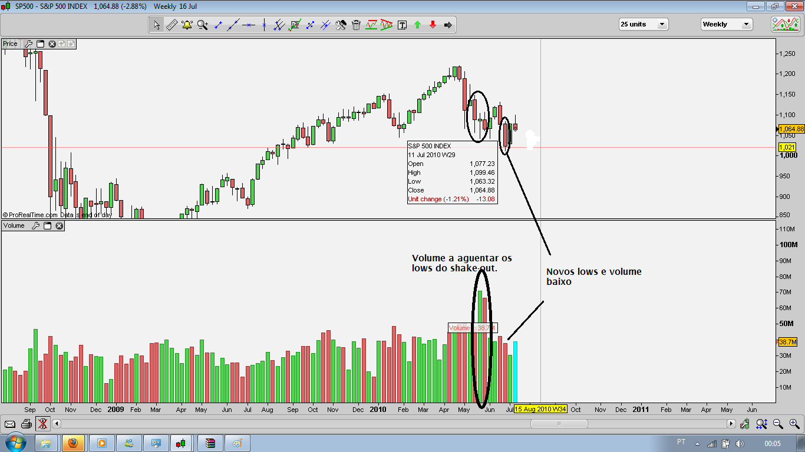Detach the Price panel window icon
Viewport: 805px width, 452px height.
click(x=41, y=44)
